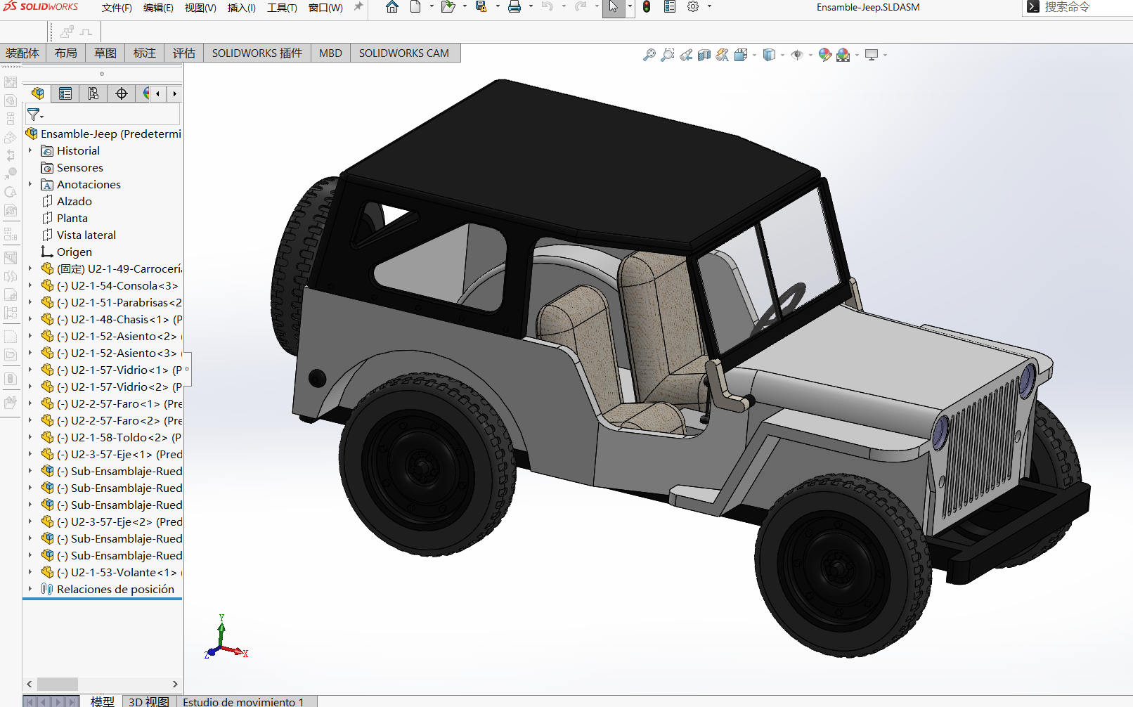Expand the Relaciones de posición tree node
This screenshot has height=707, width=1133.
[30, 589]
